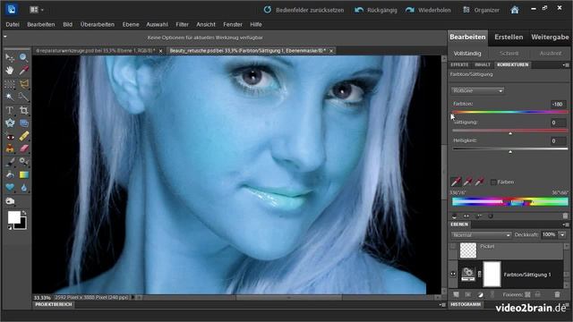Viewport: 573px width, 322px height.
Task: Switch to the Weitergabe tab
Action: (550, 37)
